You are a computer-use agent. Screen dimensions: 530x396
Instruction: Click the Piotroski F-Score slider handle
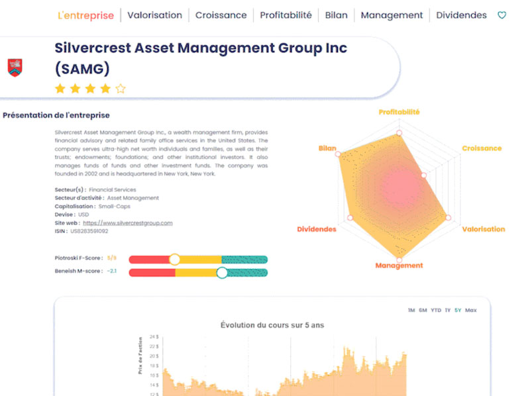[174, 260]
